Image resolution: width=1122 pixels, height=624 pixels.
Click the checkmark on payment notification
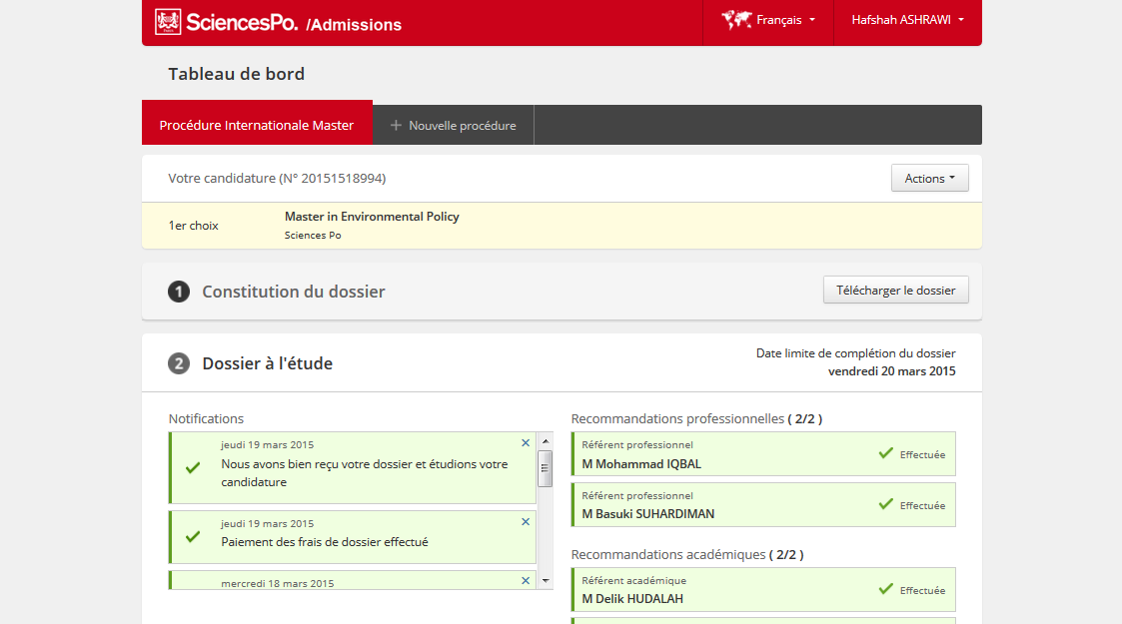click(x=193, y=537)
